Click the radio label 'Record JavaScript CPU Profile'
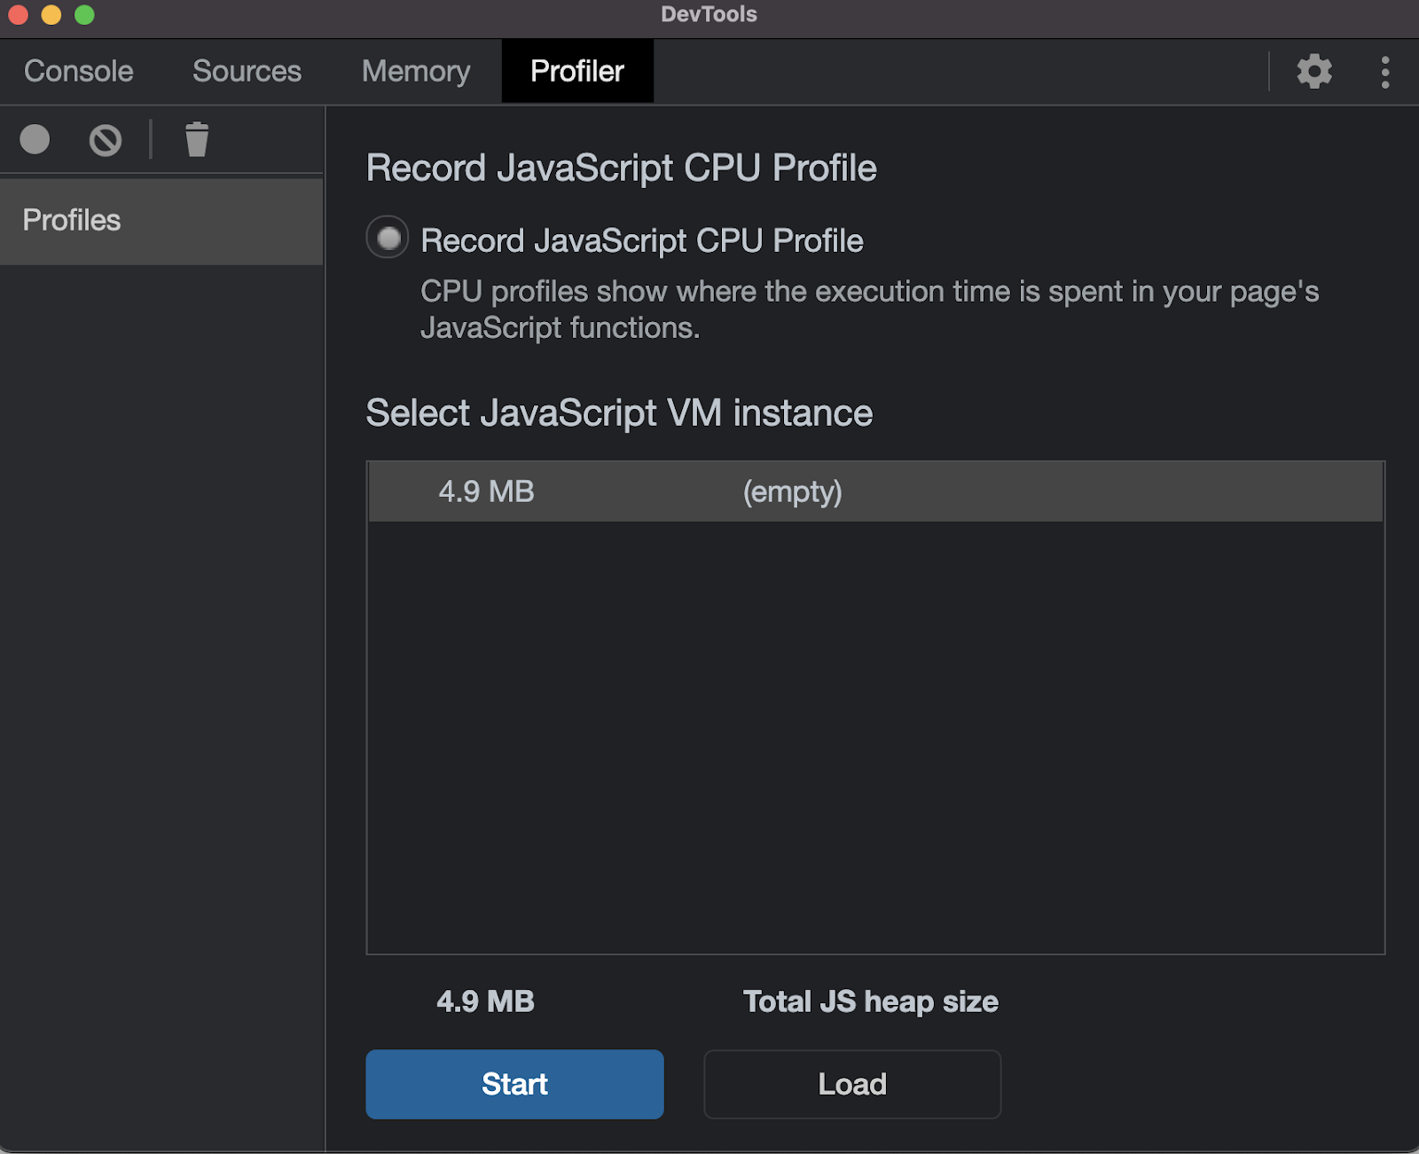 (x=641, y=240)
